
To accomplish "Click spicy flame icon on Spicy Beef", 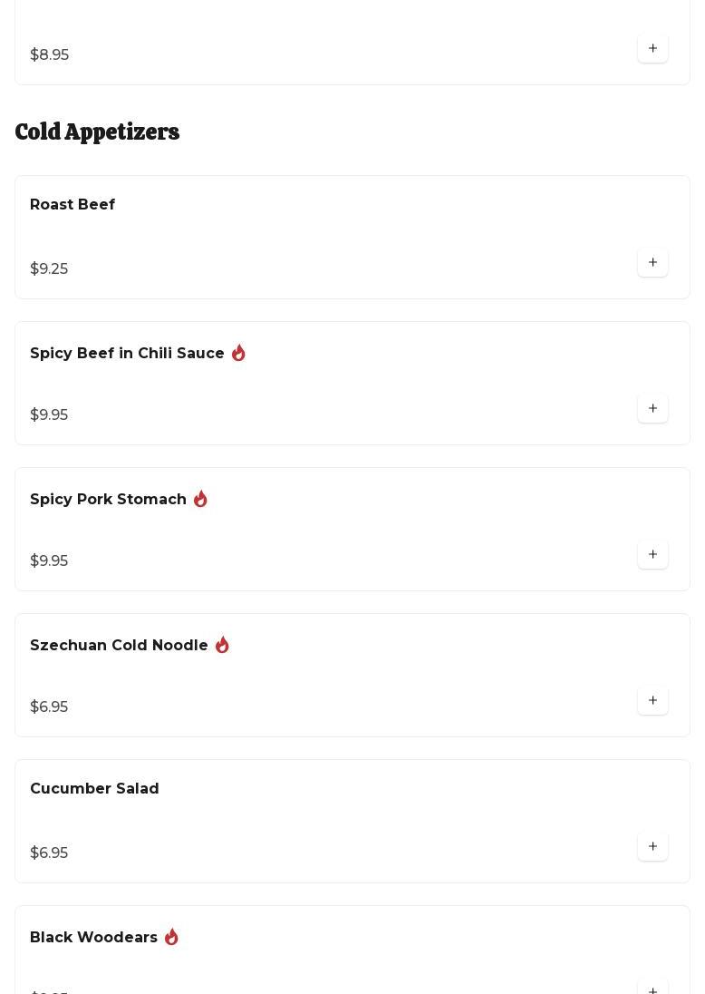I will point(238,353).
